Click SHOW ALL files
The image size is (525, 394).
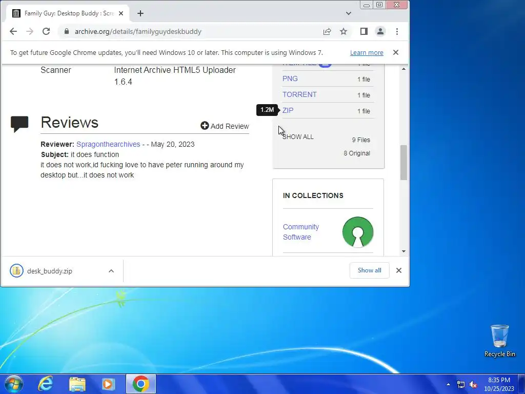tap(298, 136)
